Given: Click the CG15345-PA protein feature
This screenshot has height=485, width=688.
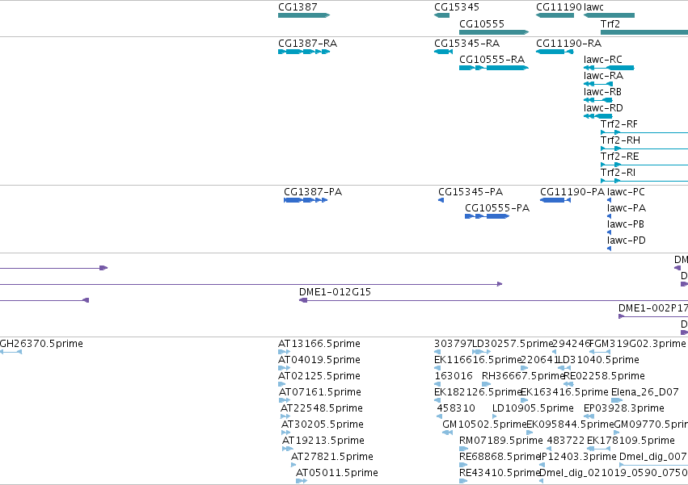Looking at the screenshot, I should coord(441,200).
